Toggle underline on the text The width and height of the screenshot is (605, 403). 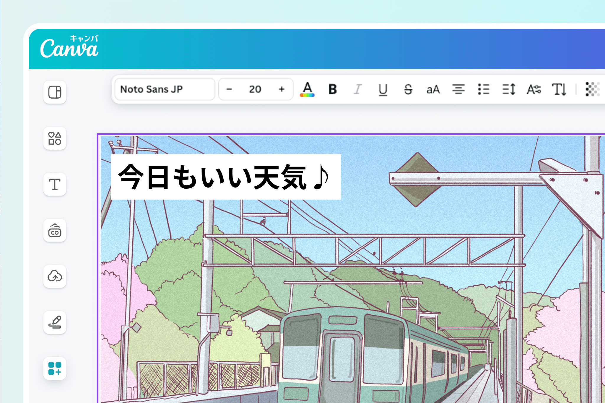pyautogui.click(x=383, y=89)
